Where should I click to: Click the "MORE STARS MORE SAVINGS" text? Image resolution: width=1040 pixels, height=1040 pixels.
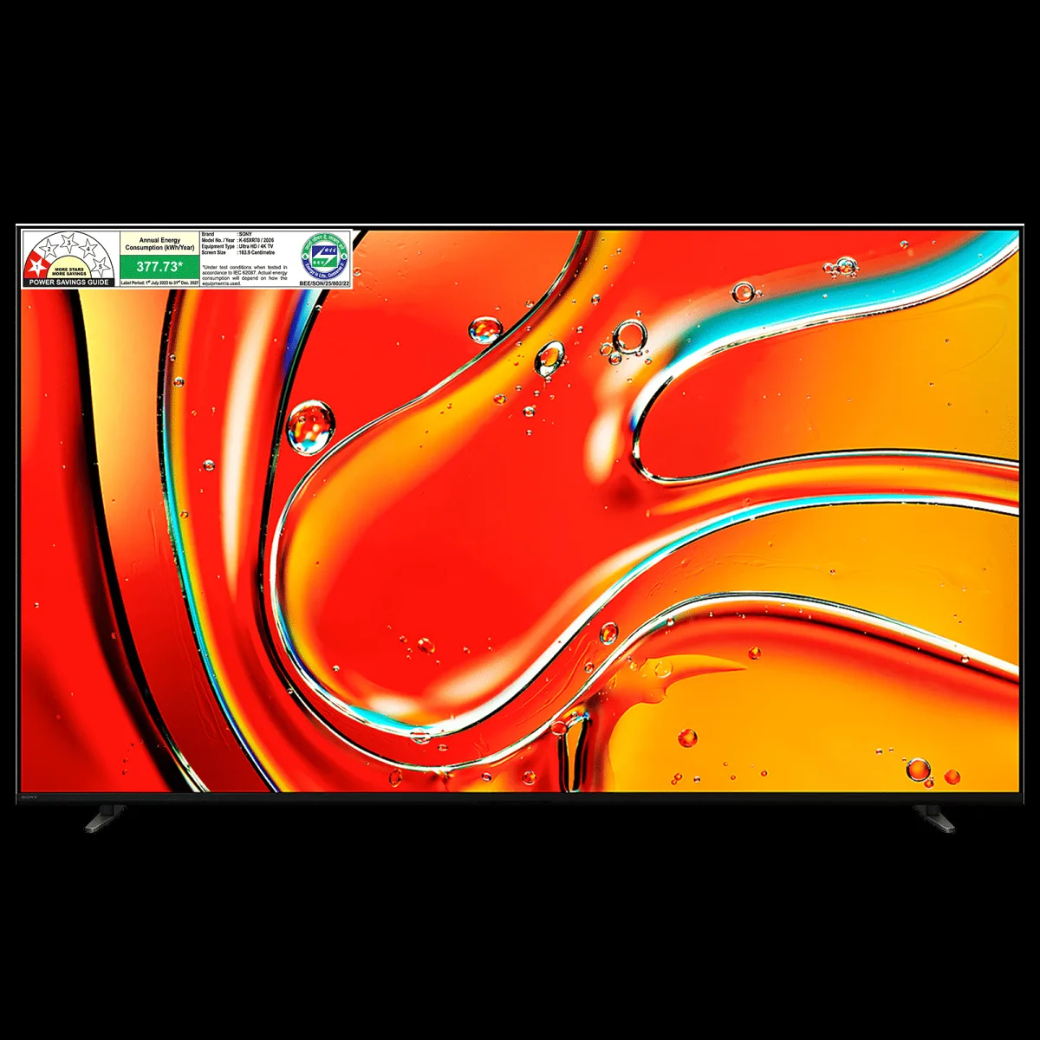[x=69, y=272]
